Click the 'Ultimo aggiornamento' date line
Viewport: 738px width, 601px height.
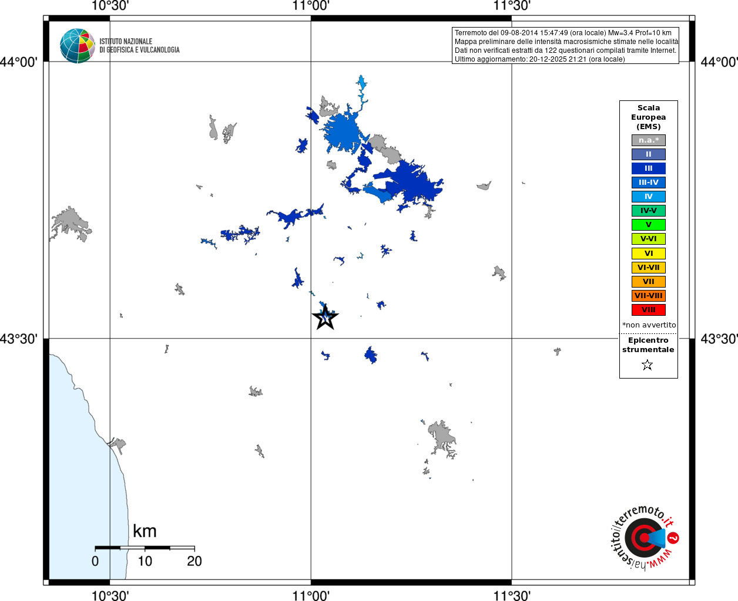[x=539, y=59]
